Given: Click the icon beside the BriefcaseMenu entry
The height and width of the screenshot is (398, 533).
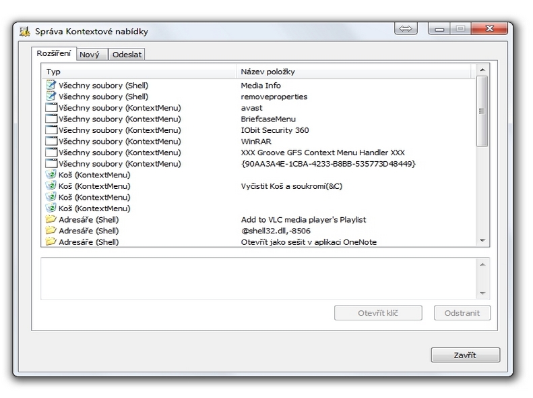Looking at the screenshot, I should pyautogui.click(x=51, y=119).
